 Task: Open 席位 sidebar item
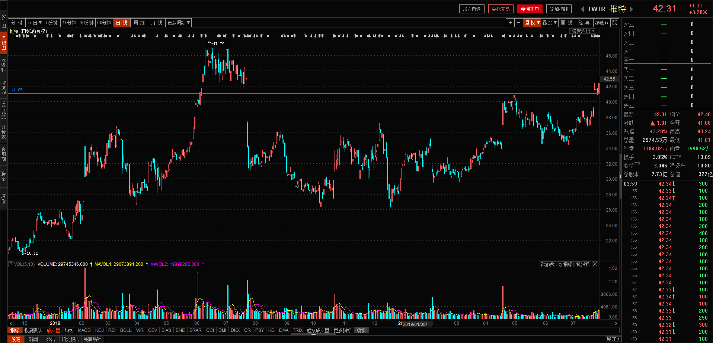tap(3, 199)
